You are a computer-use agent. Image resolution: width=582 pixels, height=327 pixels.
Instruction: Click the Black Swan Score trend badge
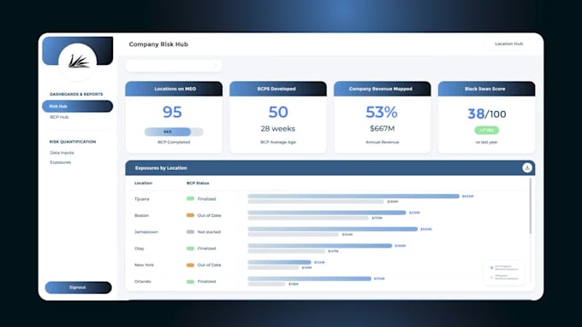(x=487, y=131)
